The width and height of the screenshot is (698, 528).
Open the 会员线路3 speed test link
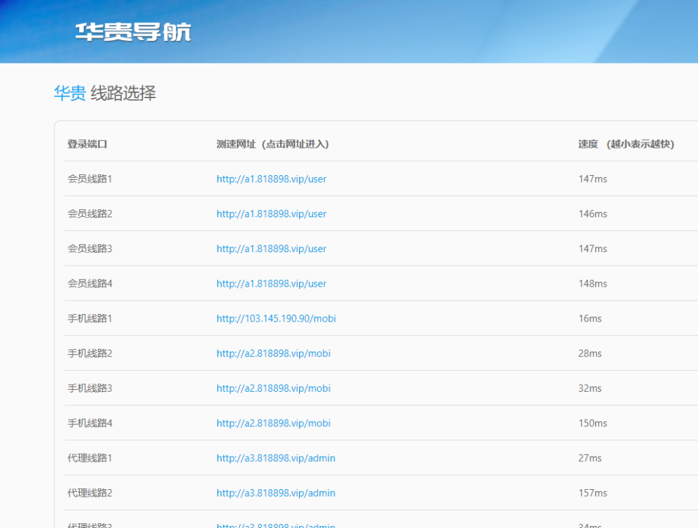pos(271,248)
